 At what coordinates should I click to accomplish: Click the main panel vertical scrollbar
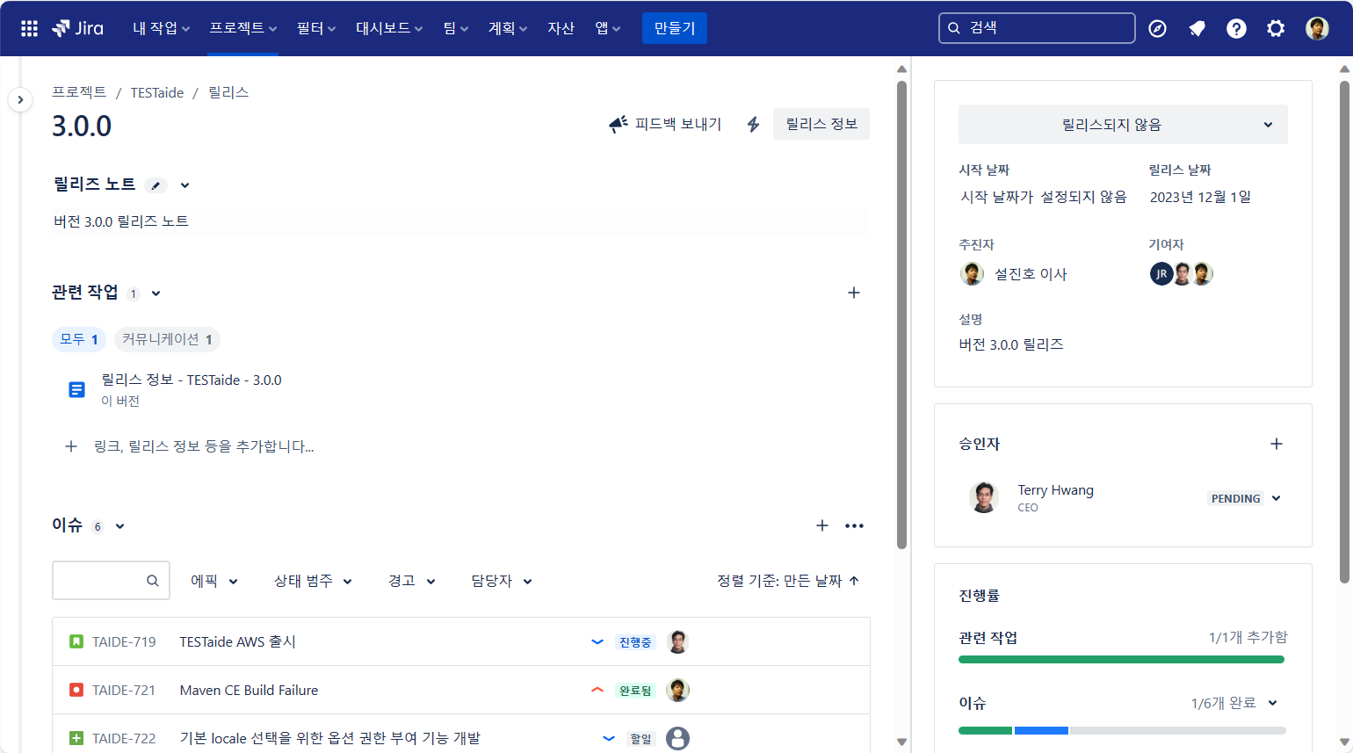tap(901, 315)
